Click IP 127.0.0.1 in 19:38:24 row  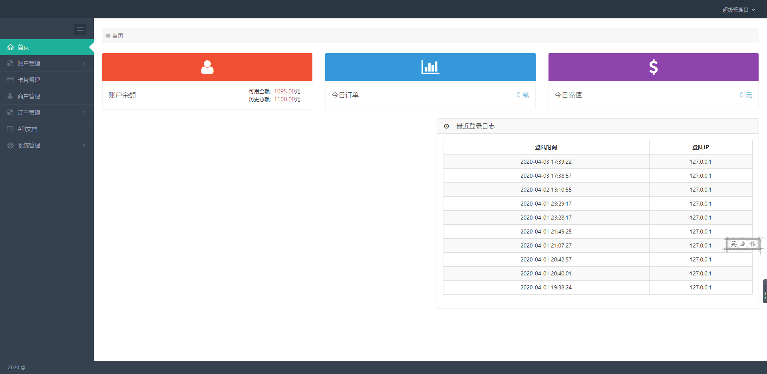click(x=701, y=287)
